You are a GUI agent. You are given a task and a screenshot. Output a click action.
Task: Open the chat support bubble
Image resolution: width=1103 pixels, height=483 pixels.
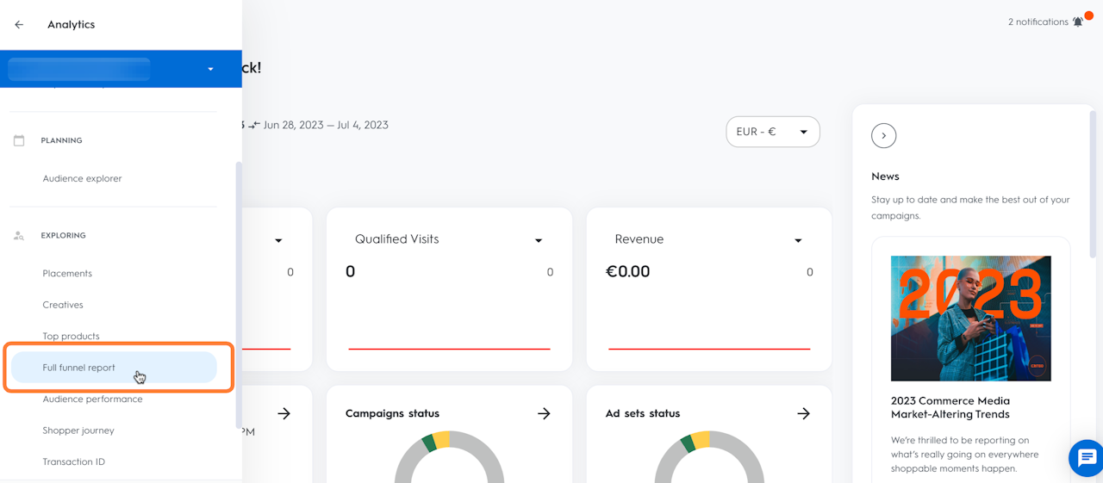(x=1086, y=457)
